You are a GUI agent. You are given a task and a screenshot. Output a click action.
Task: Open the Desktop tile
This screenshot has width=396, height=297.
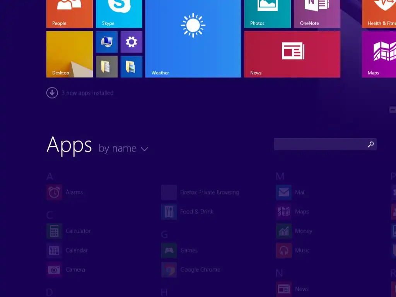tap(70, 54)
